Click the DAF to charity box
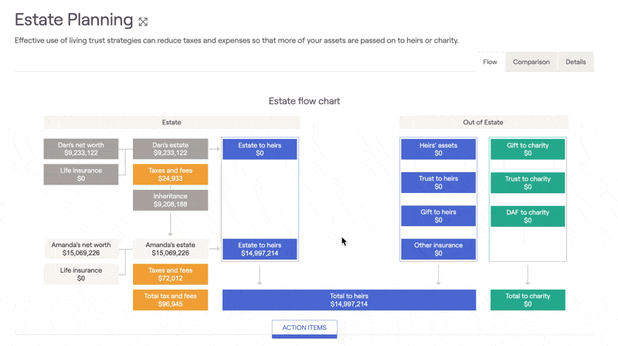Image resolution: width=618 pixels, height=346 pixels. [x=528, y=216]
